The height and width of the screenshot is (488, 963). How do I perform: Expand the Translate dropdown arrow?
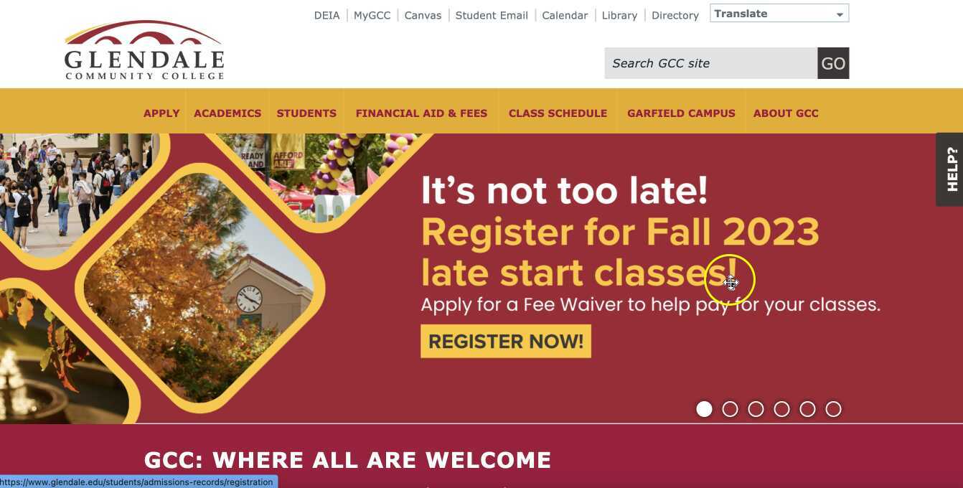840,14
